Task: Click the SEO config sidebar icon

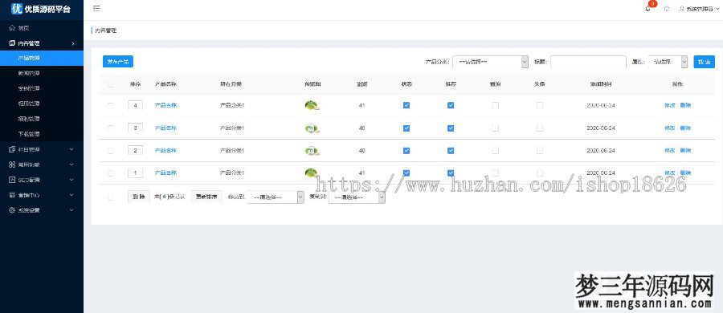Action: [x=12, y=180]
